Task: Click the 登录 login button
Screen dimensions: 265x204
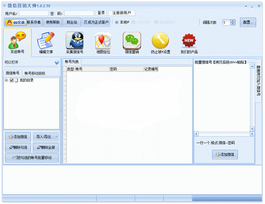Action: 101,13
